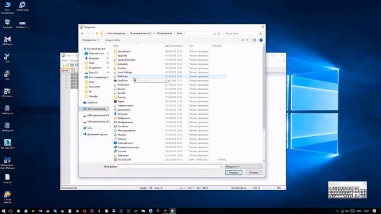The image size is (381, 214).
Task: Select Пользователи in the address path
Action: (x=164, y=33)
